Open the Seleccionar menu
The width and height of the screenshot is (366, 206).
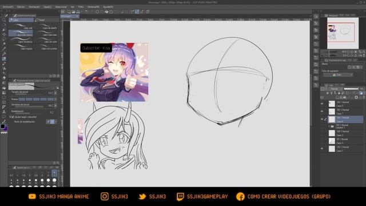(61, 7)
